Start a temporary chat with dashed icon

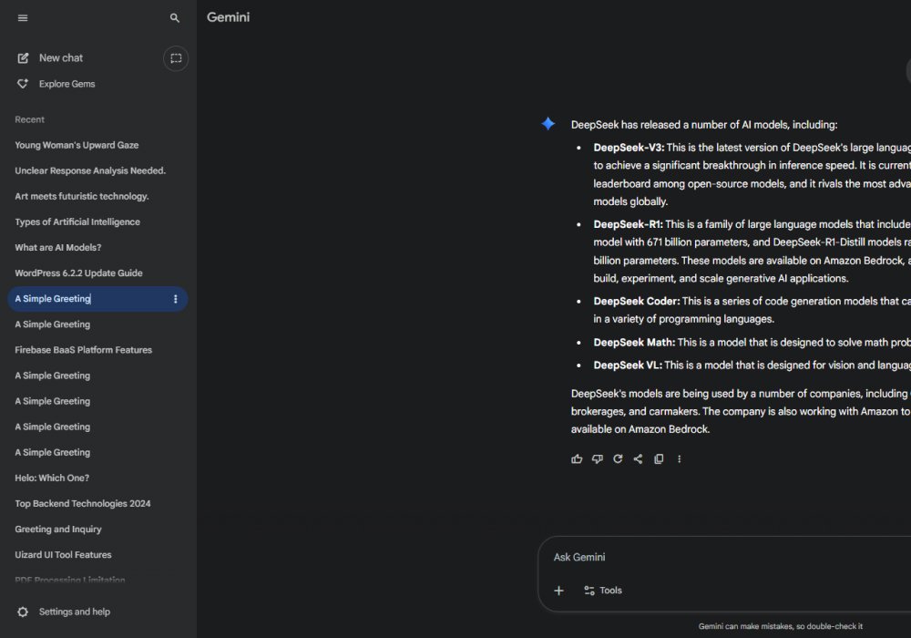(x=176, y=58)
